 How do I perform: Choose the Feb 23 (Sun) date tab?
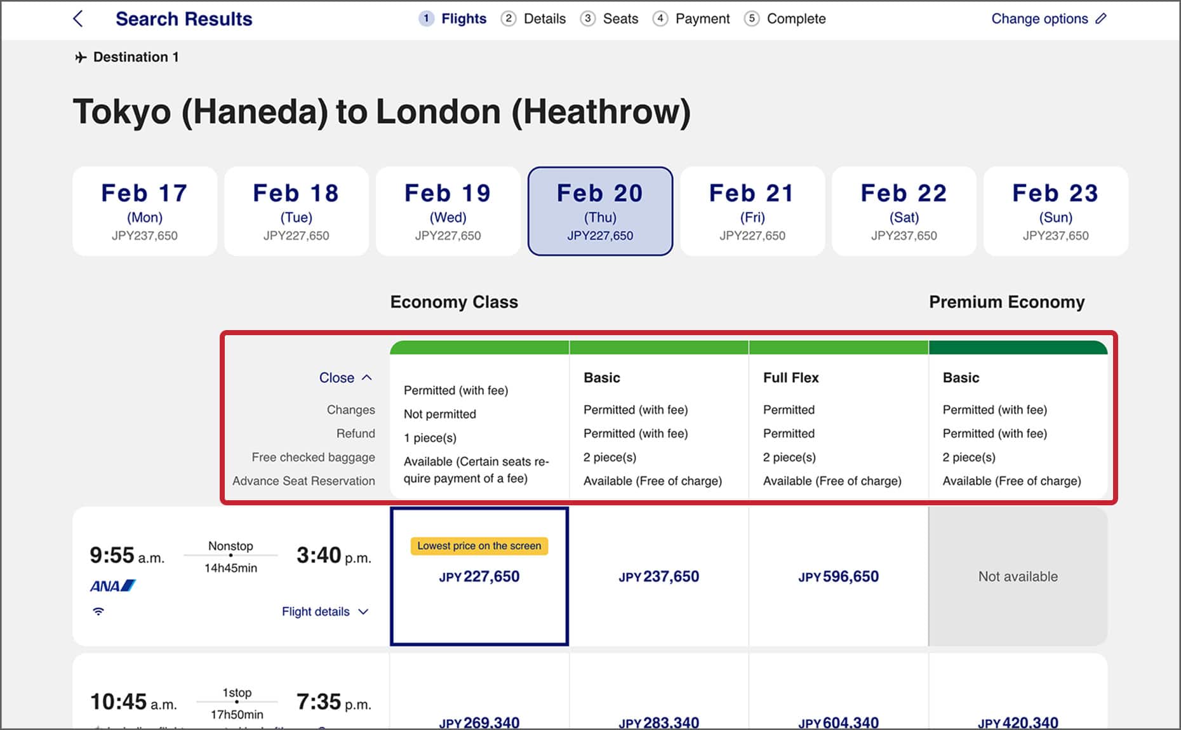(x=1055, y=211)
